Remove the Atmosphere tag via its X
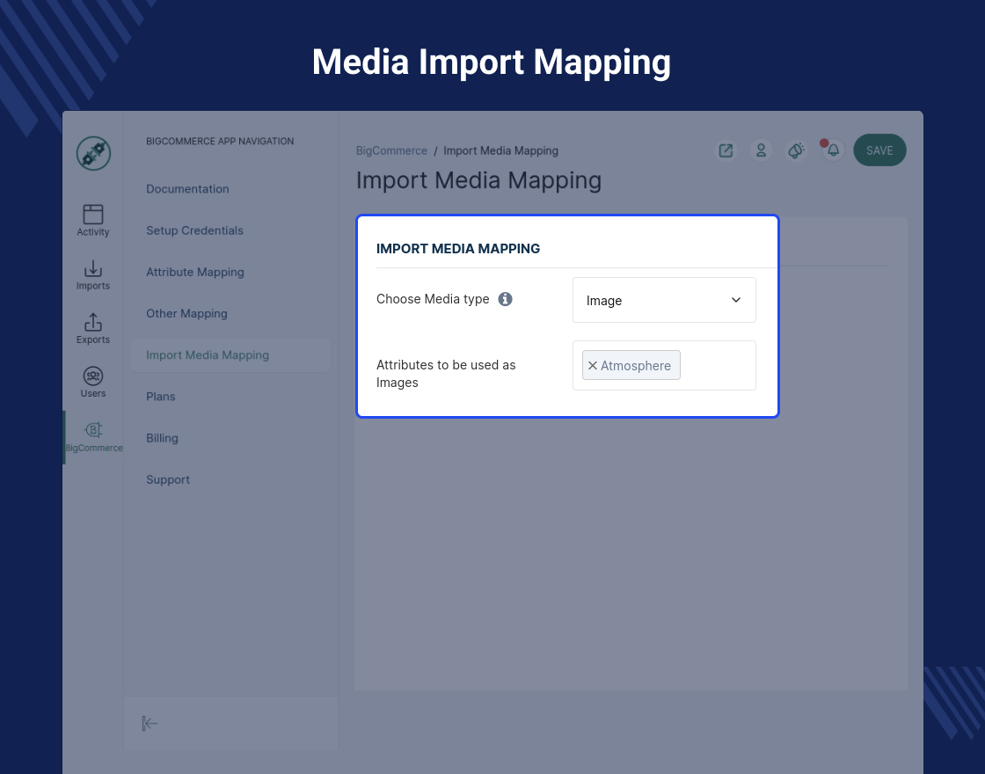This screenshot has width=985, height=774. pos(593,366)
